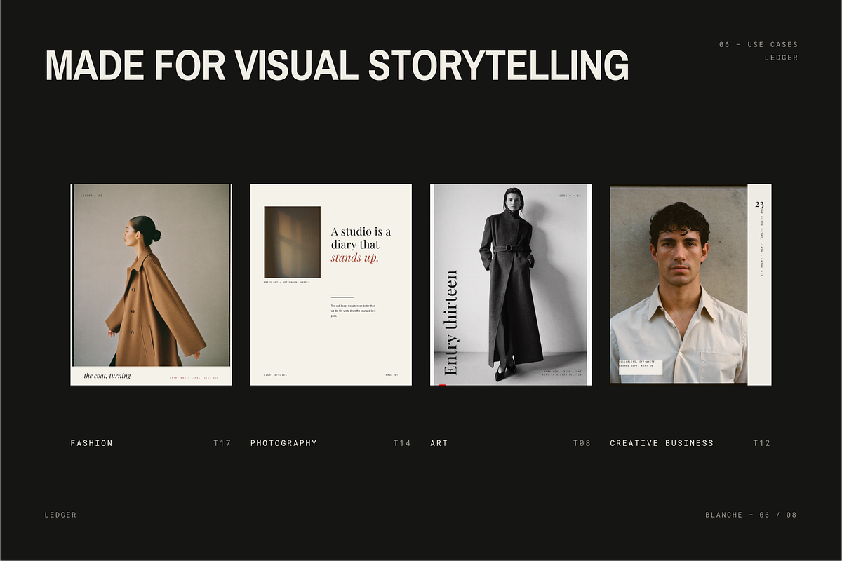Open the Fashion template card with camel coat

(151, 285)
